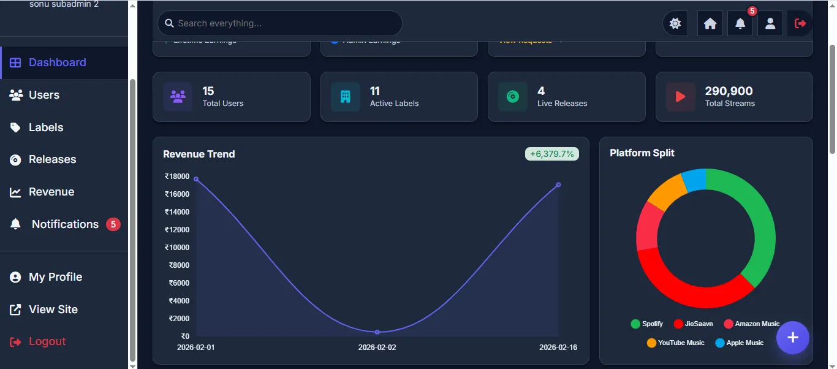
Task: Click the red Logout icon in sidebar
Action: pos(15,341)
